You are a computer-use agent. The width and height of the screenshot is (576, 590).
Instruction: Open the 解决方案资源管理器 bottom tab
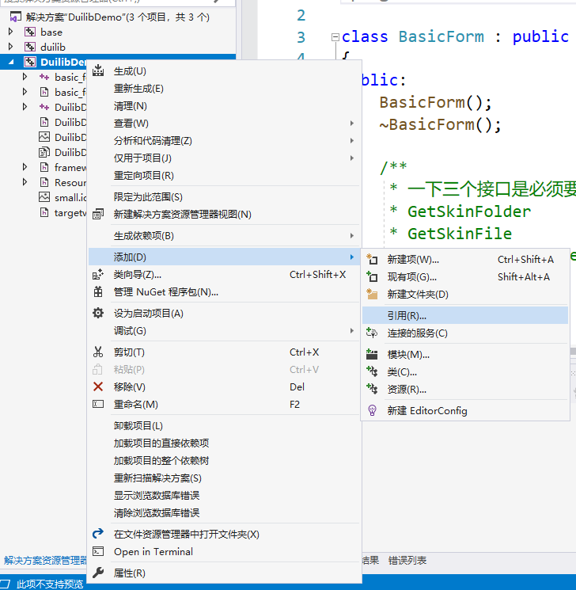coord(45,560)
